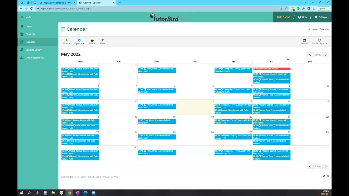Viewport: 349px width, 196px height.
Task: Jump to Top of the page
Action: 326,176
